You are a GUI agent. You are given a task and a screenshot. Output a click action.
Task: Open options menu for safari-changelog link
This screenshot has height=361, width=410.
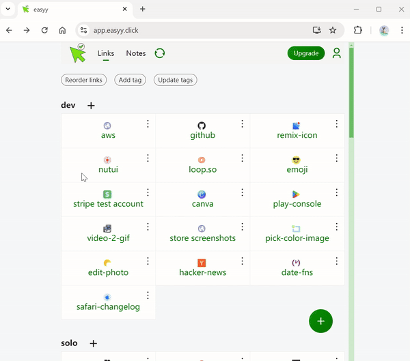click(148, 295)
